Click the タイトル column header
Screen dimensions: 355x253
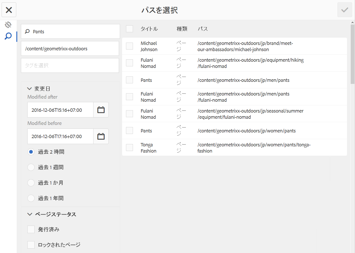149,29
